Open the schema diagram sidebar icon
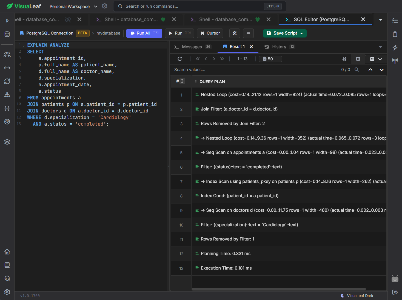The height and width of the screenshot is (300, 402). click(7, 95)
